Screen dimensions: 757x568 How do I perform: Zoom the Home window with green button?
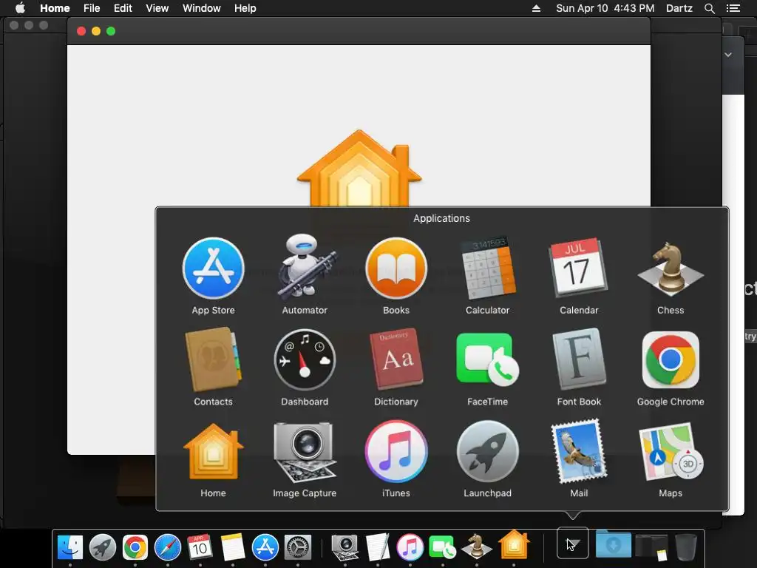tap(111, 31)
